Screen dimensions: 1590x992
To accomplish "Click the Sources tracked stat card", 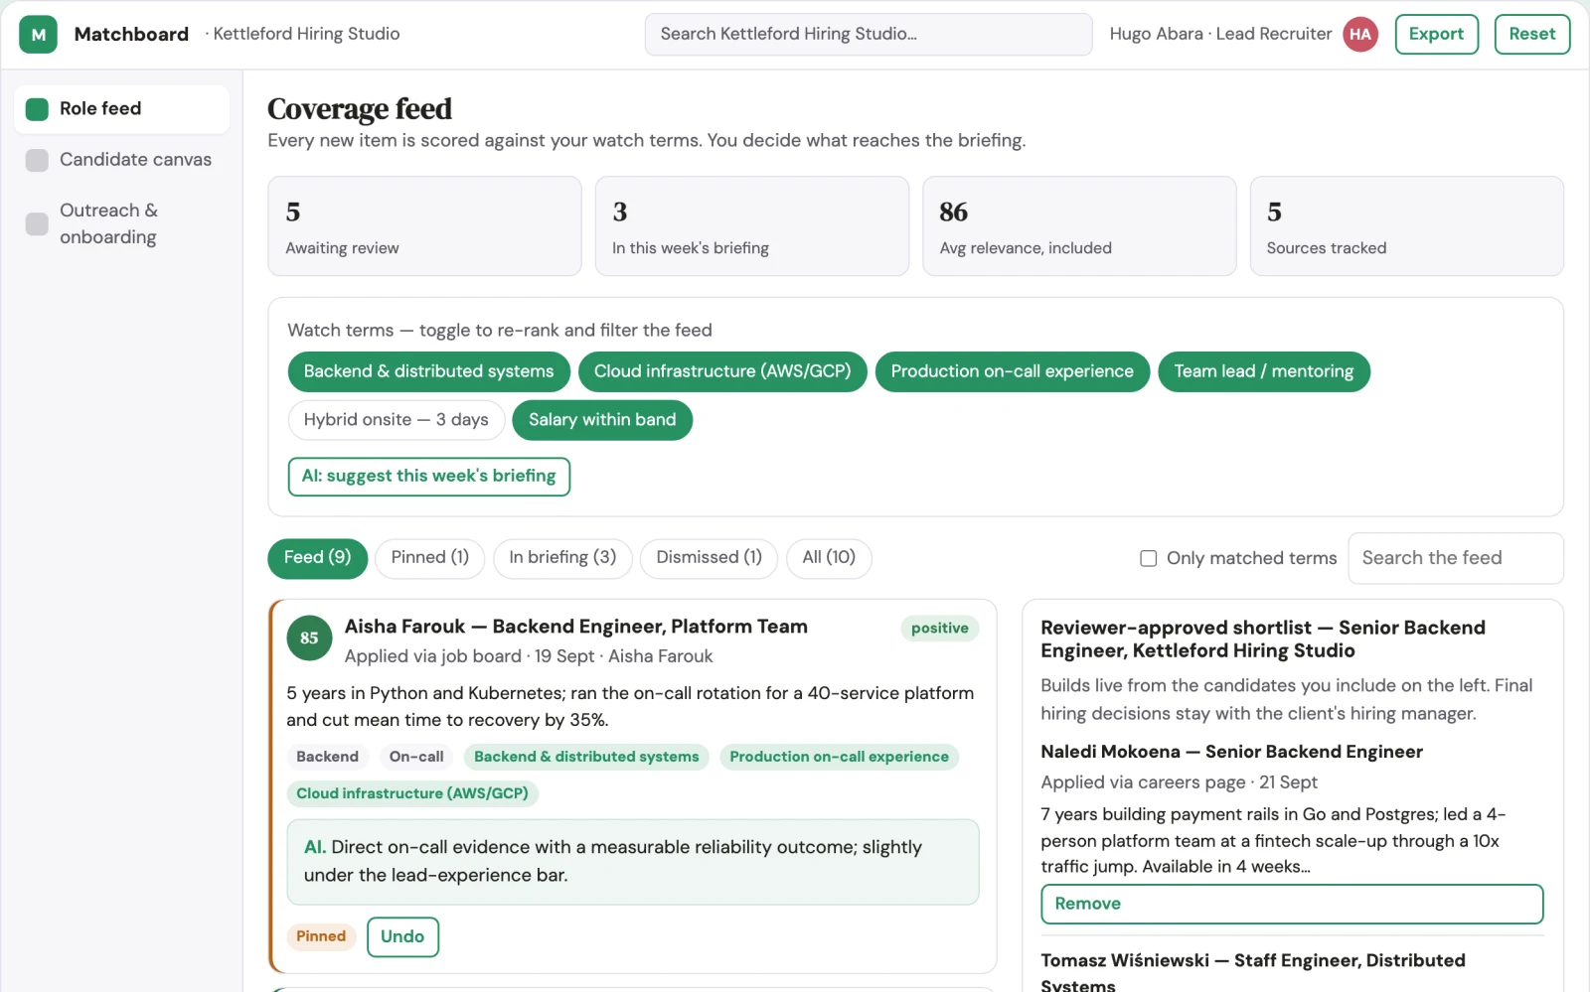I will pyautogui.click(x=1406, y=226).
